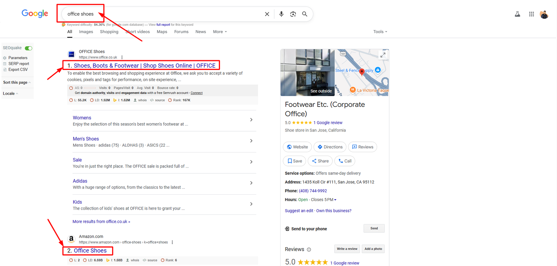The width and height of the screenshot is (557, 266).
Task: Switch to the Shopping tab
Action: [x=109, y=32]
